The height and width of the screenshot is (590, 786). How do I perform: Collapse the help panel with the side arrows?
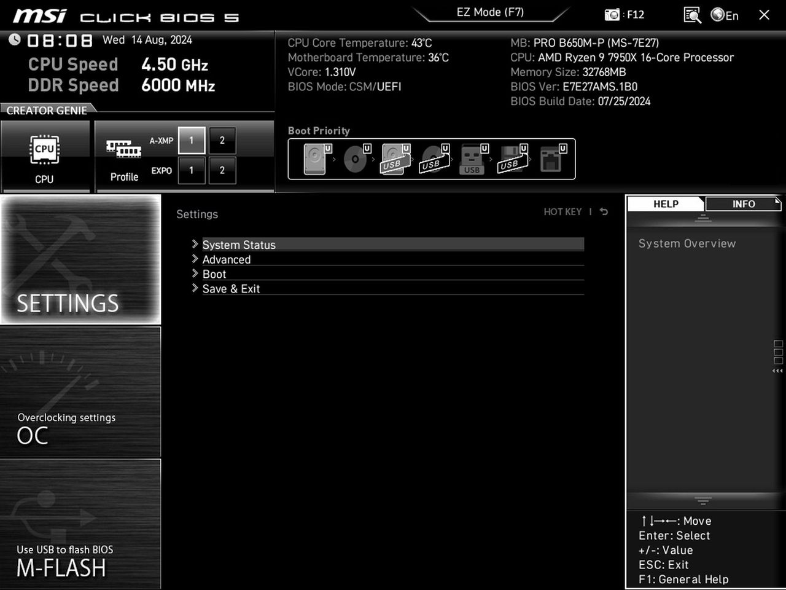[x=777, y=371]
